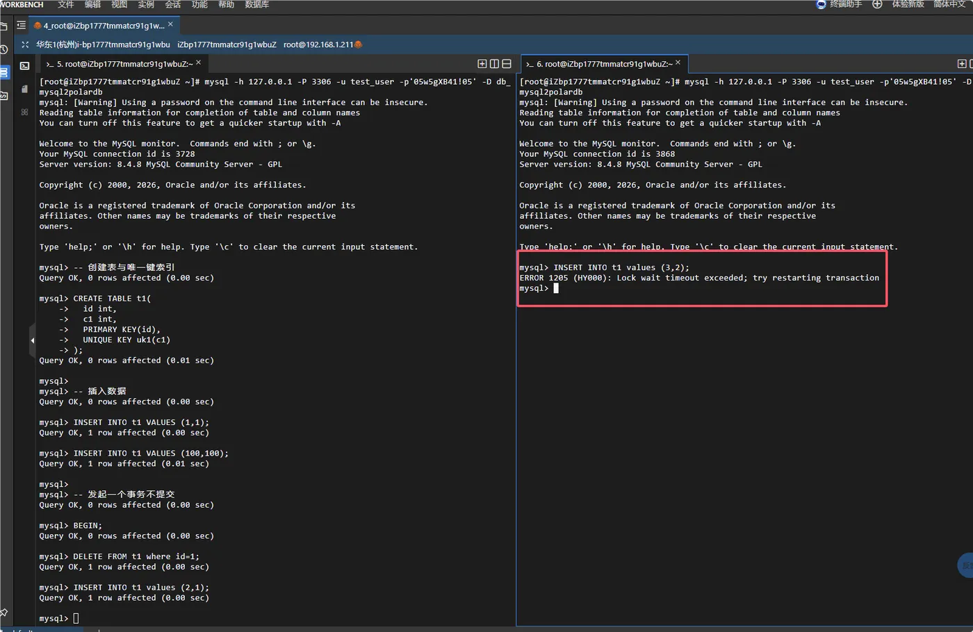Open the 文件 menu

[x=66, y=4]
